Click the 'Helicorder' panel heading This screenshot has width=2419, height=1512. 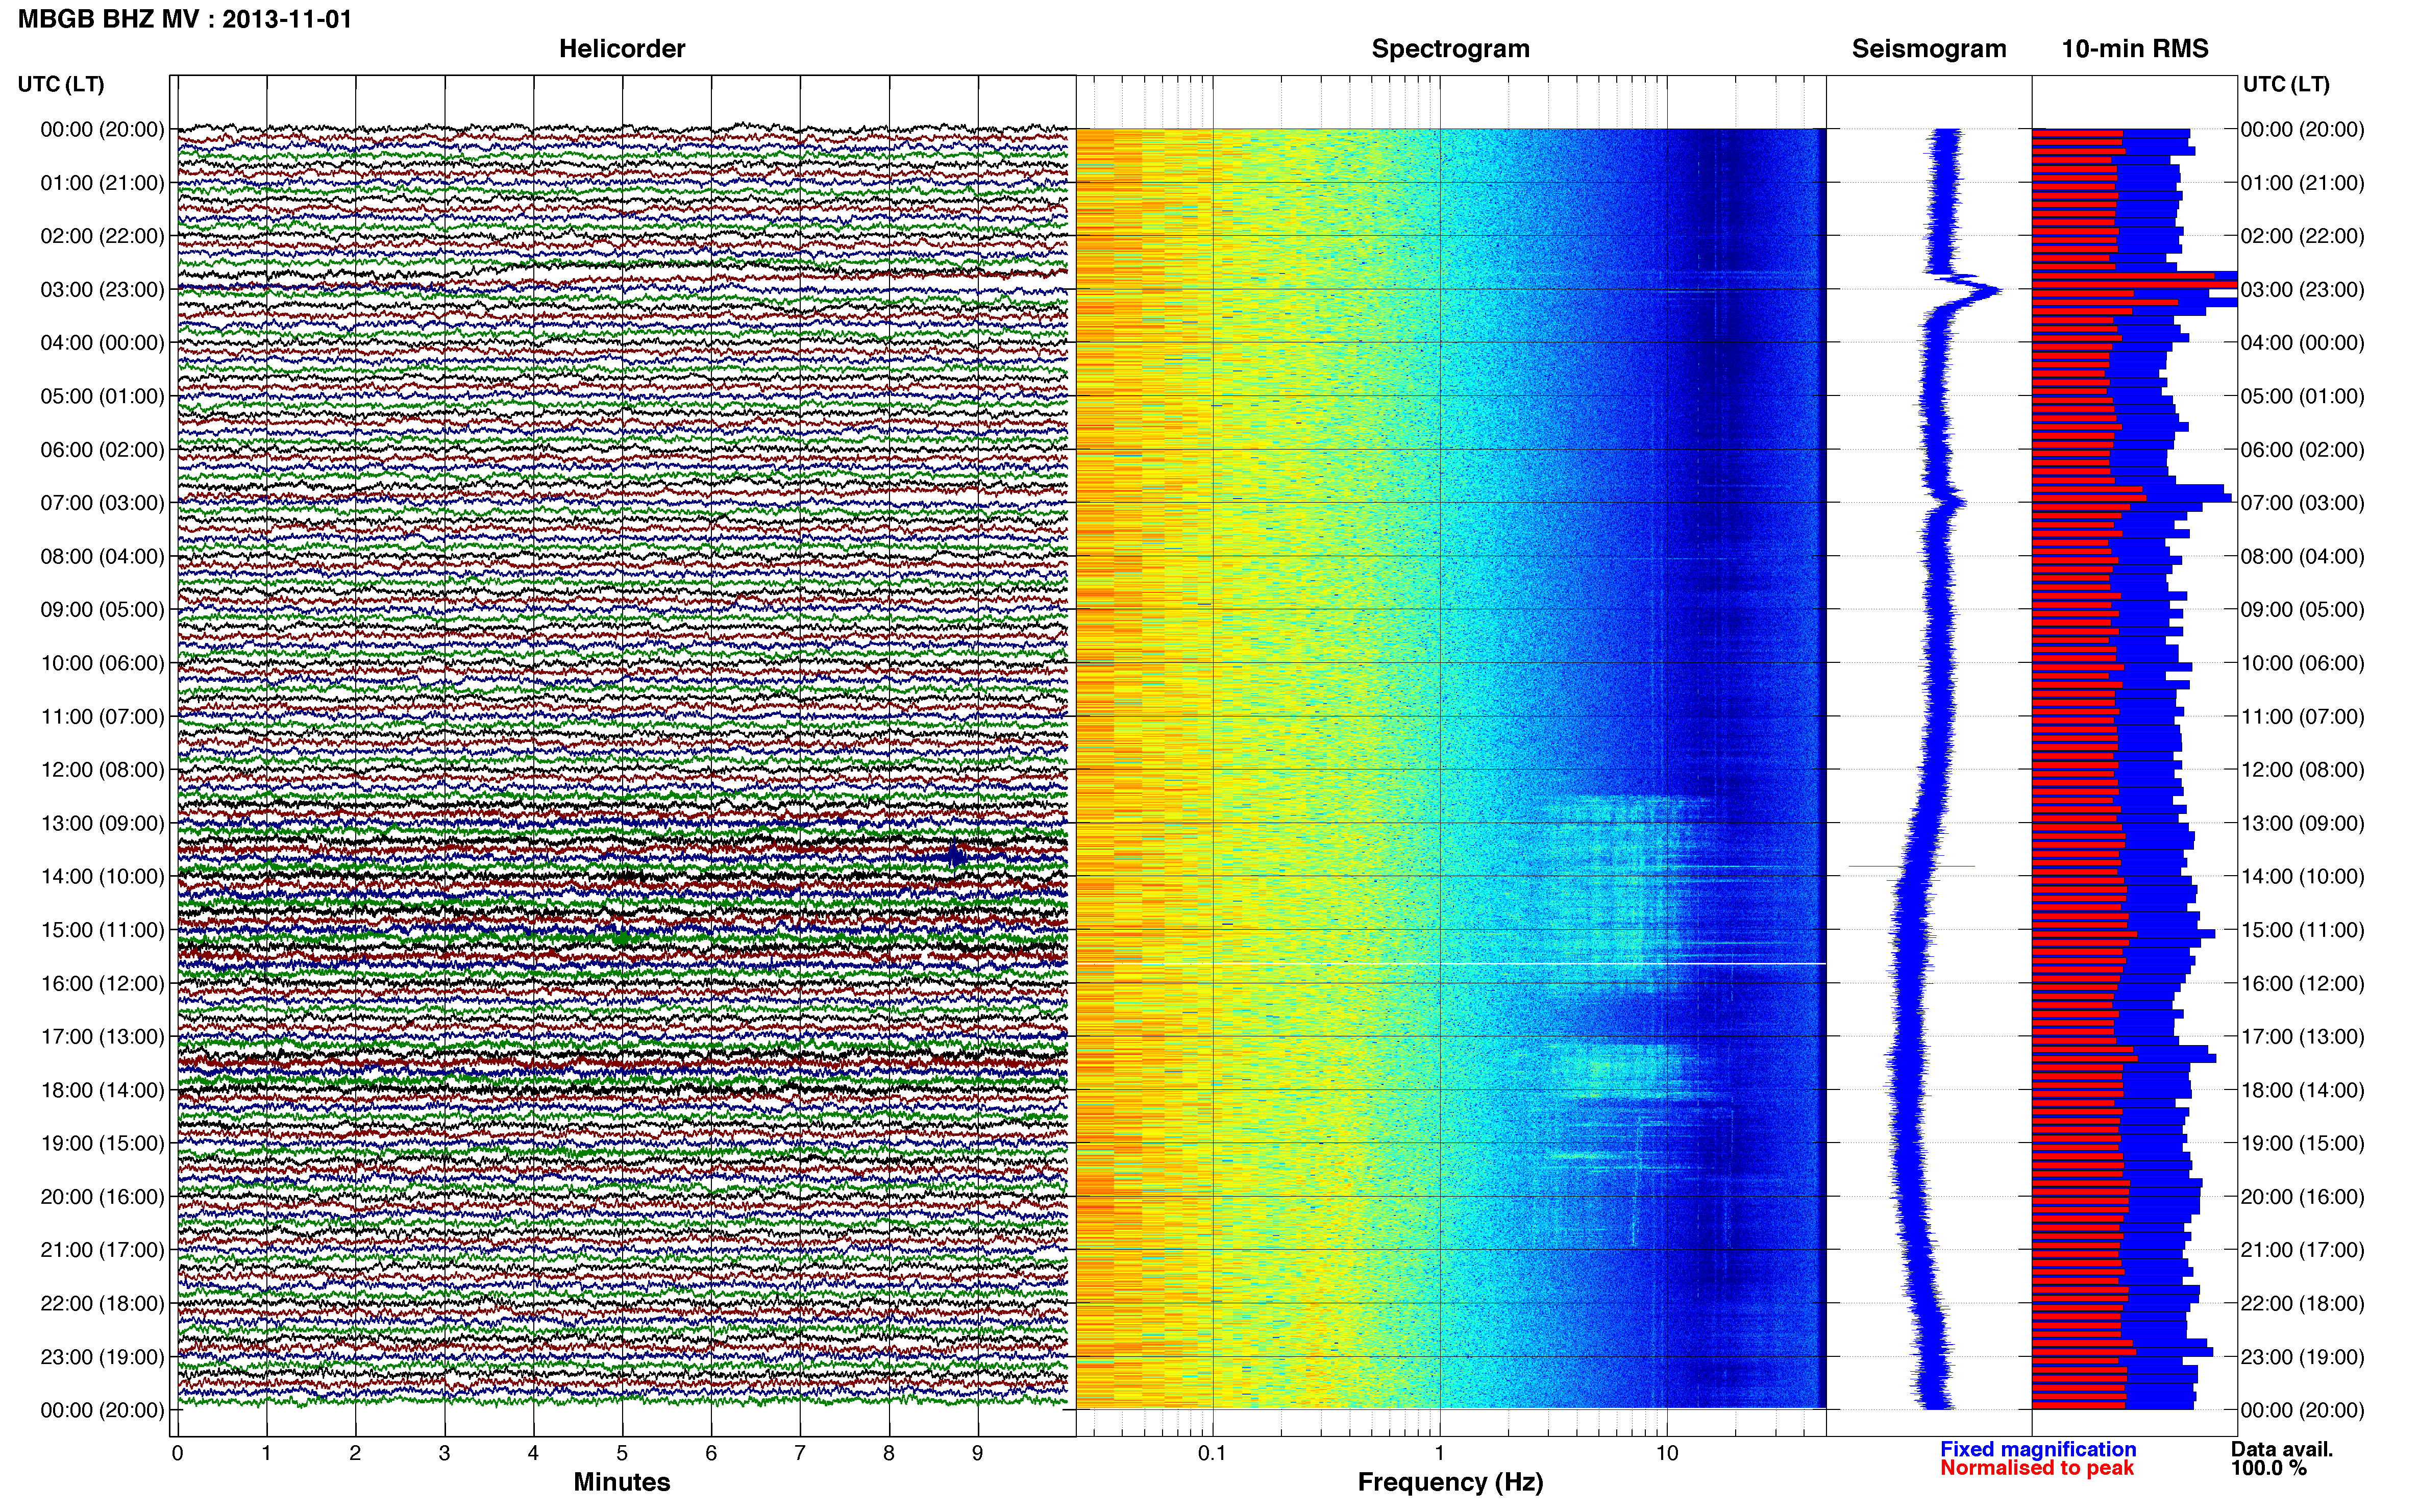tap(622, 48)
